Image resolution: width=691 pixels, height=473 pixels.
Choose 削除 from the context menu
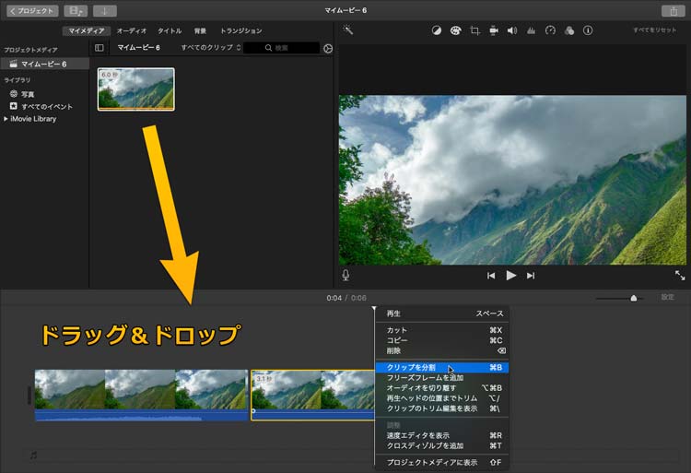click(442, 351)
